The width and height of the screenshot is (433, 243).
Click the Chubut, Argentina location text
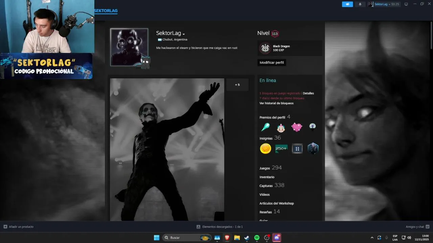click(175, 39)
